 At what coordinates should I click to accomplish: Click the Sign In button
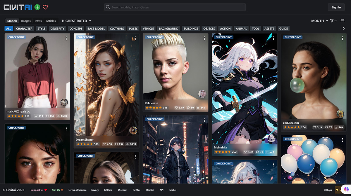click(x=336, y=7)
